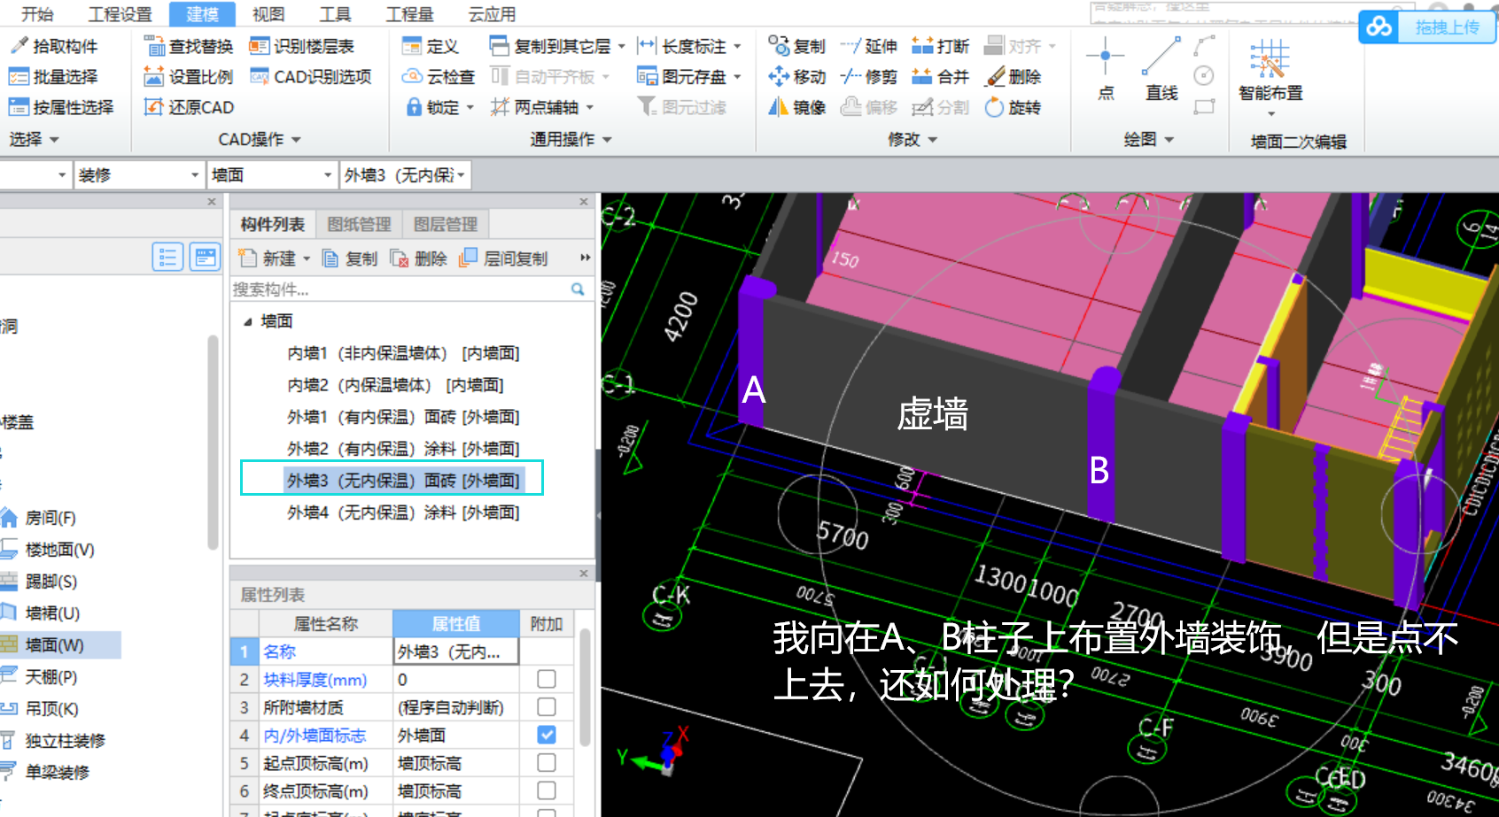This screenshot has height=817, width=1499.
Task: Click the 复制 copy tool in 修改 group
Action: [796, 46]
